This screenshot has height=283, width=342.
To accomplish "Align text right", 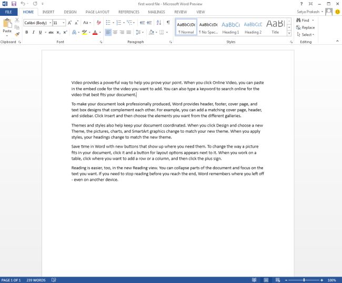I will (122, 32).
